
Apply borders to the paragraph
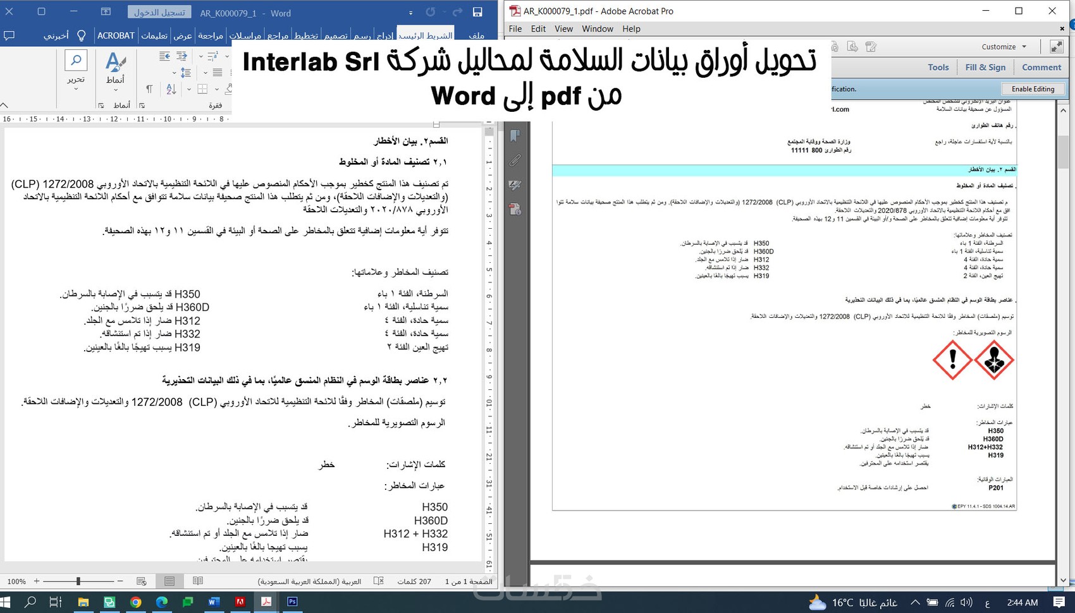(202, 89)
